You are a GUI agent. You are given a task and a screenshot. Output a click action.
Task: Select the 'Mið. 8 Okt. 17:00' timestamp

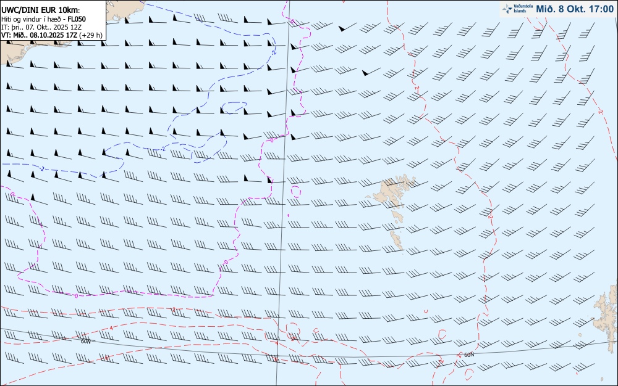pyautogui.click(x=575, y=9)
